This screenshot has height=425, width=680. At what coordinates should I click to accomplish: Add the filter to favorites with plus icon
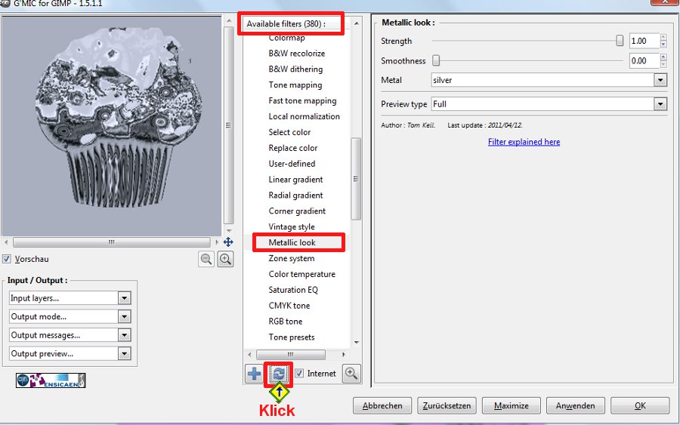[x=254, y=374]
